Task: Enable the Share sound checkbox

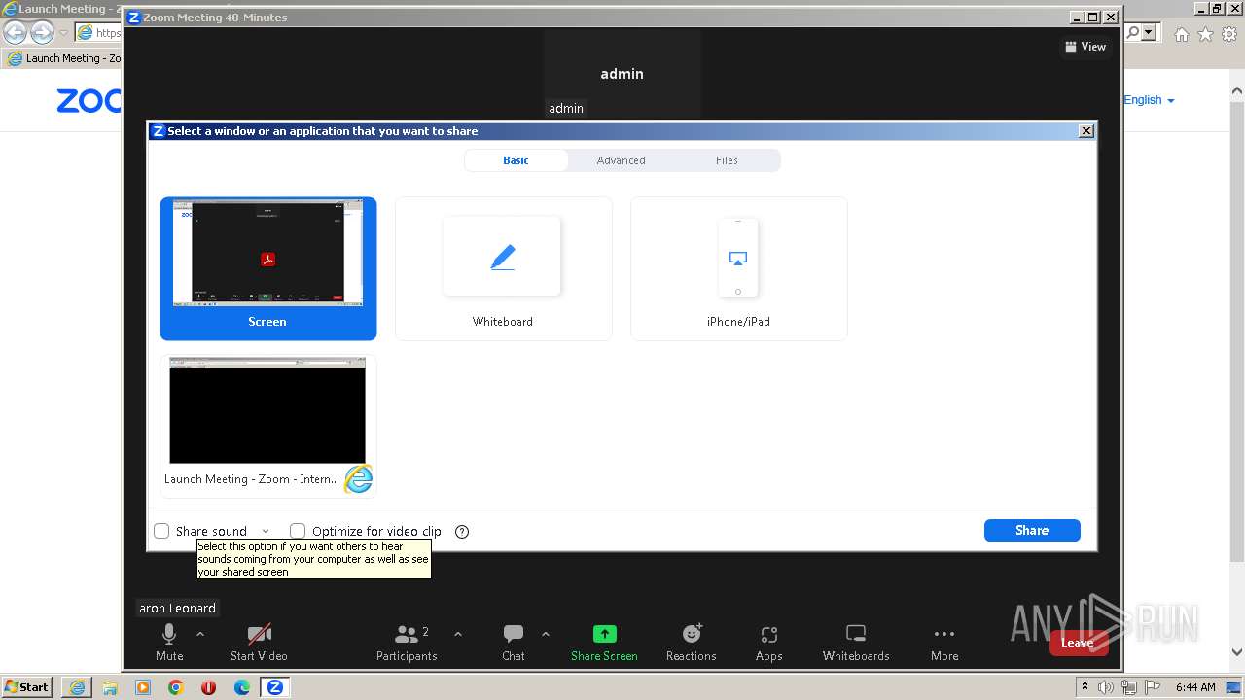Action: (x=162, y=531)
